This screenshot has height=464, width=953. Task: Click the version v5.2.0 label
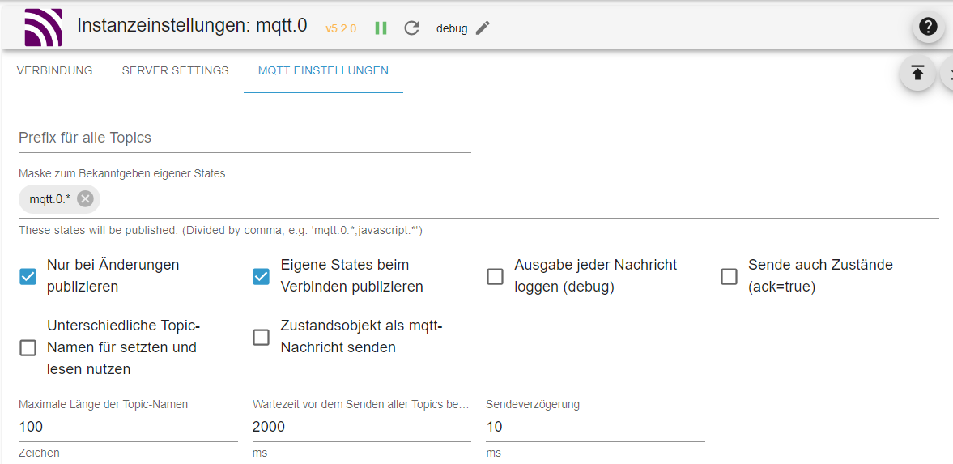[x=341, y=28]
